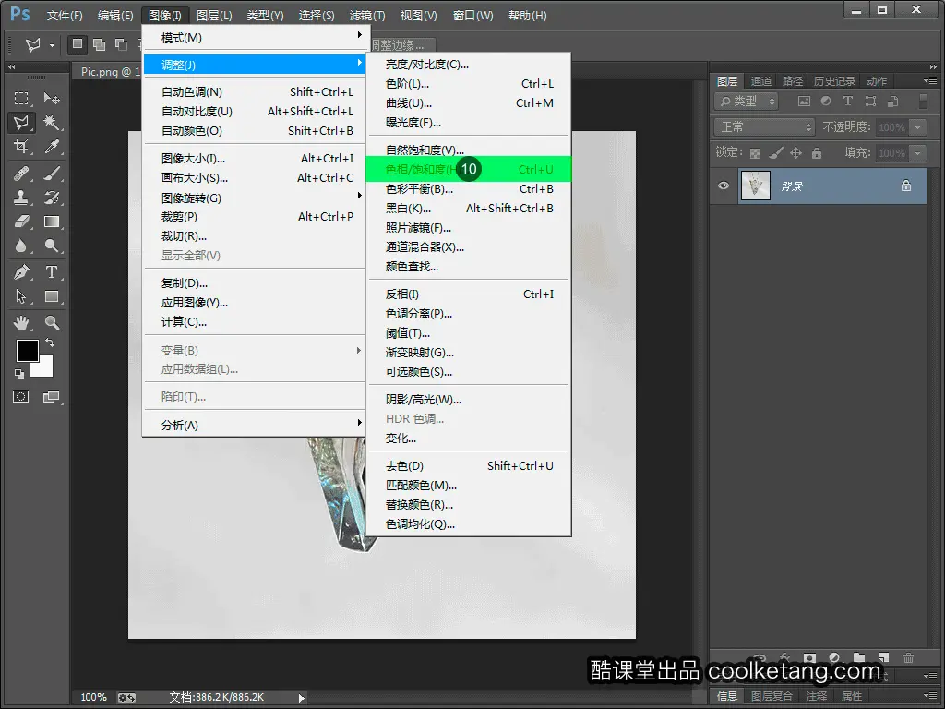Viewport: 945px width, 709px height.
Task: Select the Gradient tool
Action: (52, 222)
